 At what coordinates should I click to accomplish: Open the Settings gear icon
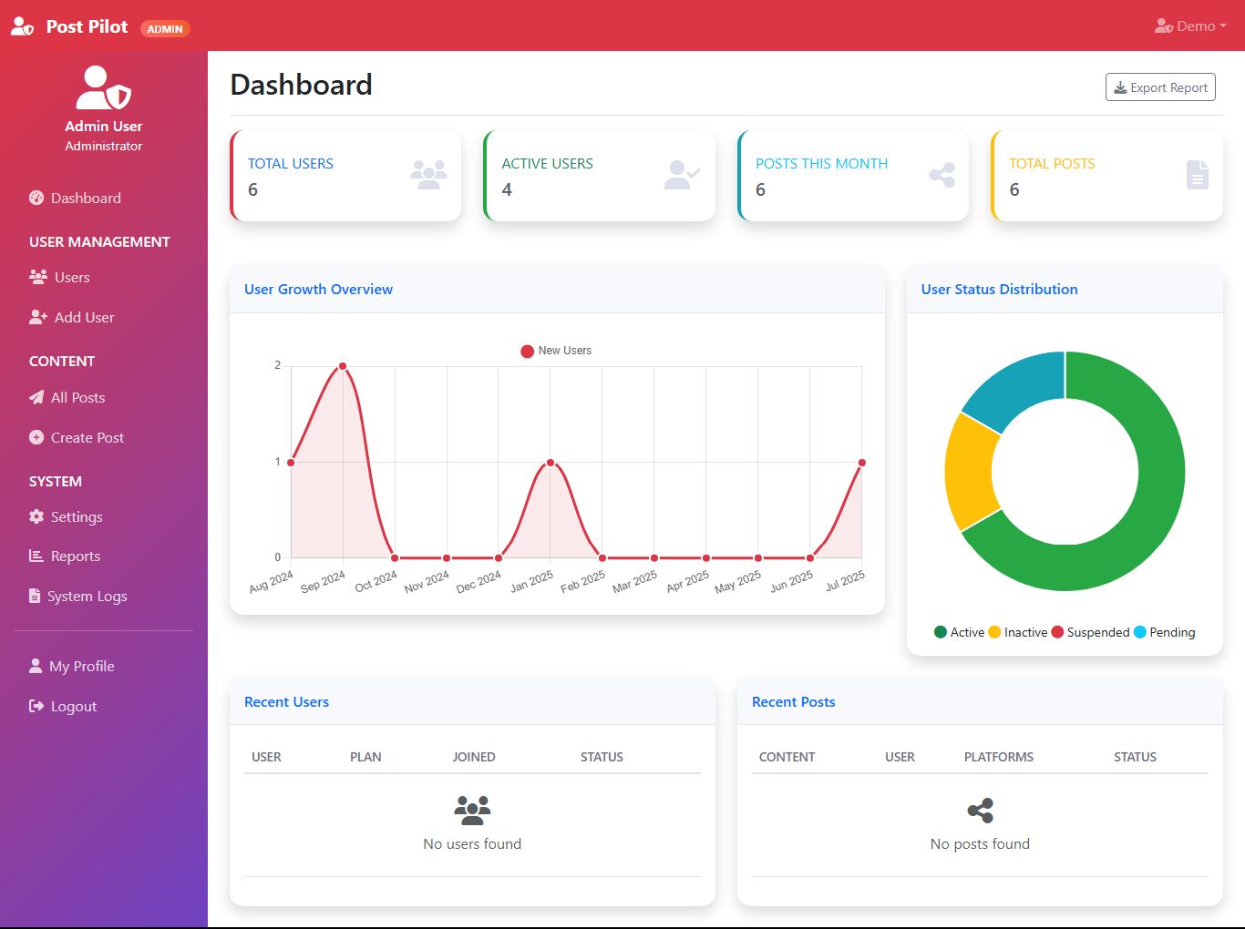(36, 516)
